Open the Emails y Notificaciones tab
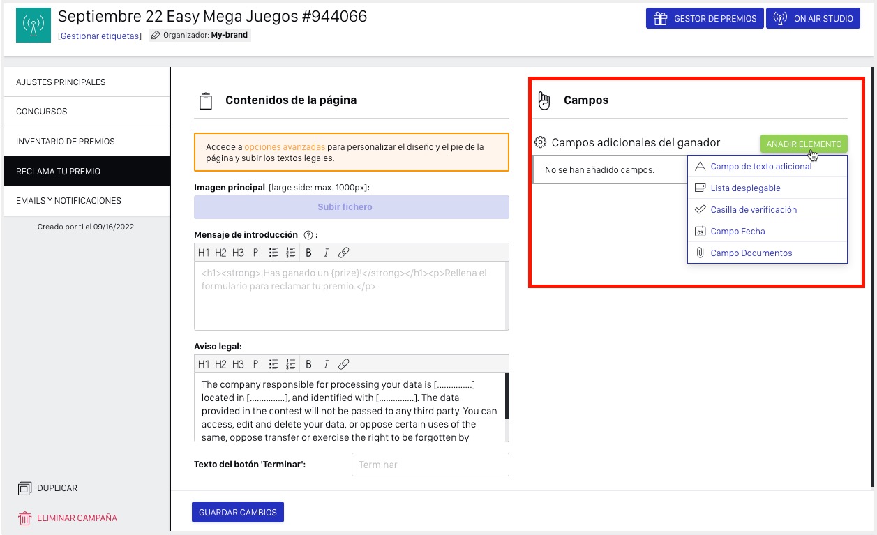The image size is (877, 535). tap(68, 201)
